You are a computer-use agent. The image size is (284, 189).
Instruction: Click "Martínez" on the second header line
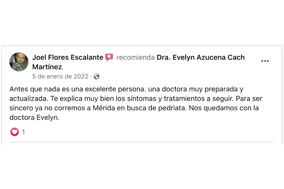(x=47, y=67)
